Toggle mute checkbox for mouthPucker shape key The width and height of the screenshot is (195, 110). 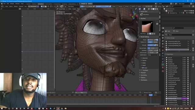click(x=188, y=86)
